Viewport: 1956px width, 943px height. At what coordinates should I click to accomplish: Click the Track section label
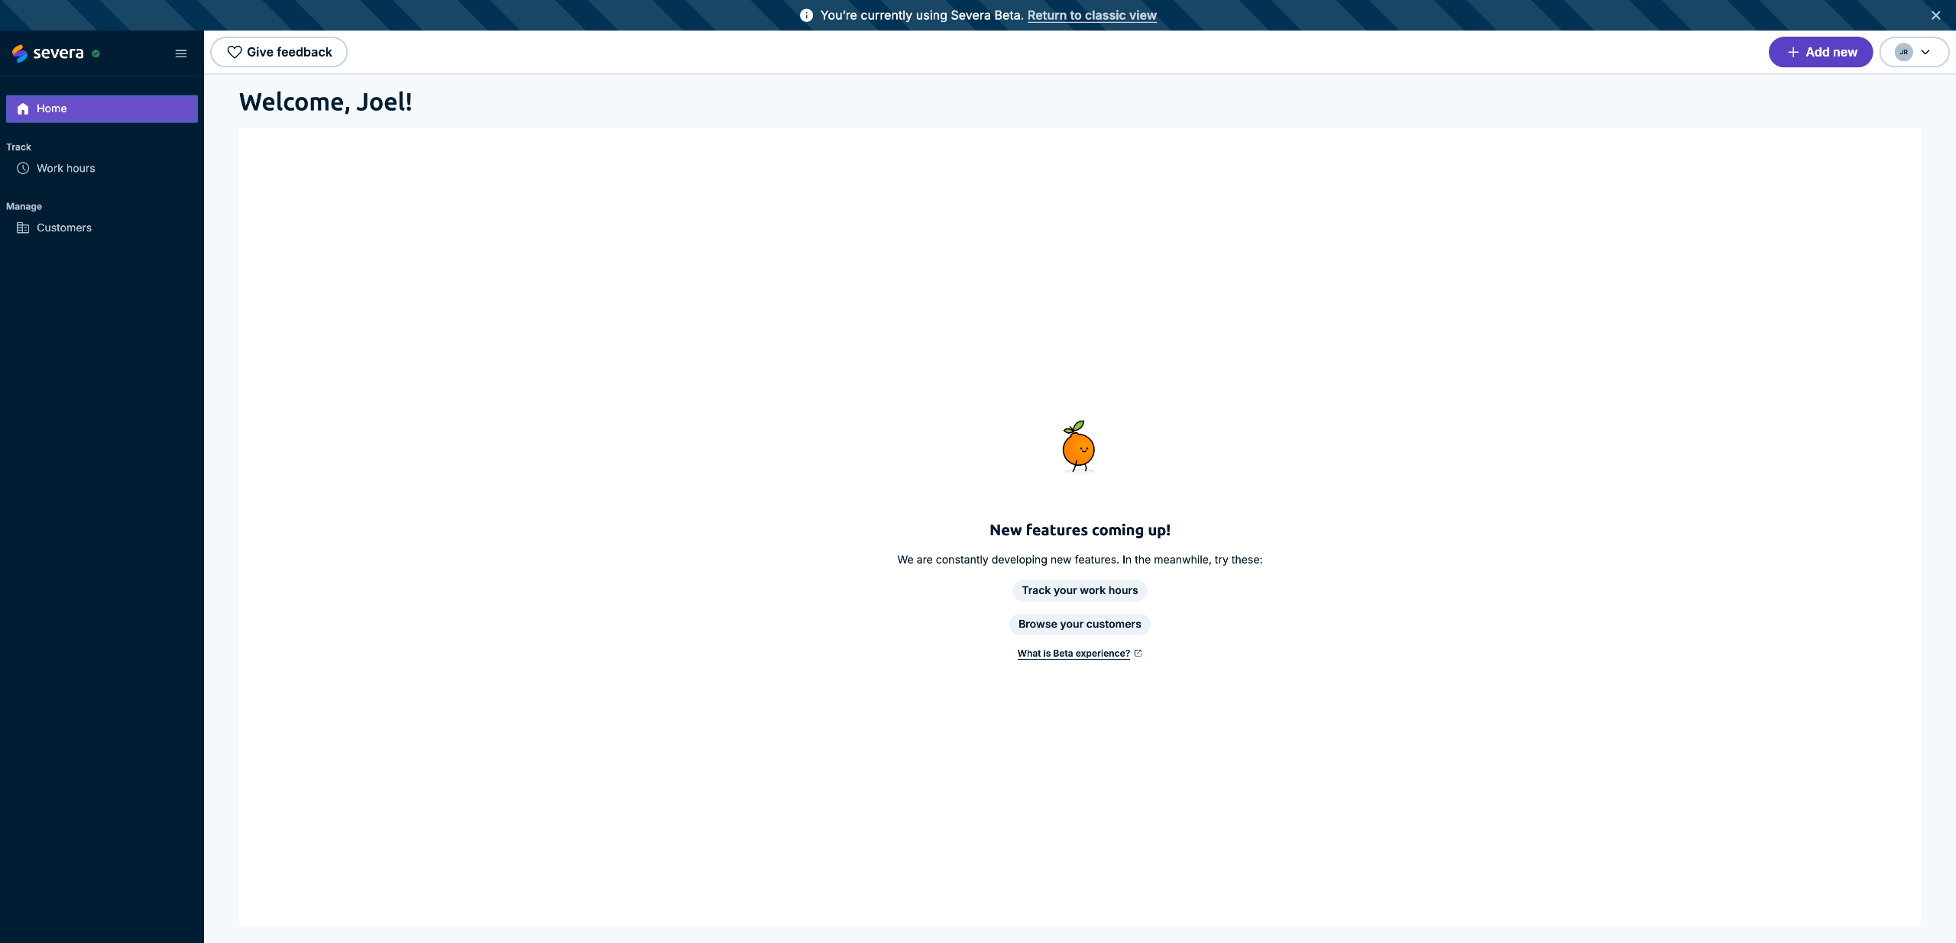[18, 147]
